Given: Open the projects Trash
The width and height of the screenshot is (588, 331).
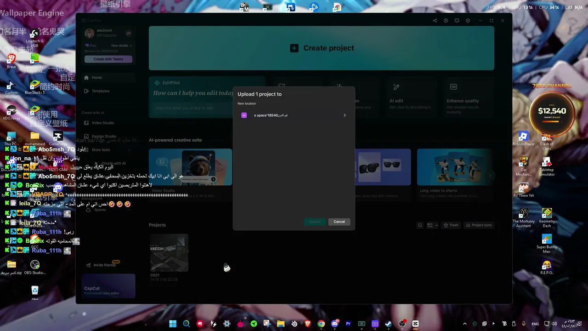Looking at the screenshot, I should point(451,225).
